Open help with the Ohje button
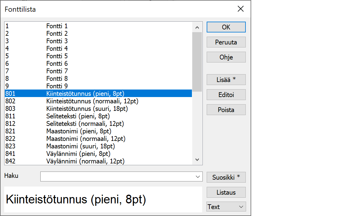 pos(226,57)
